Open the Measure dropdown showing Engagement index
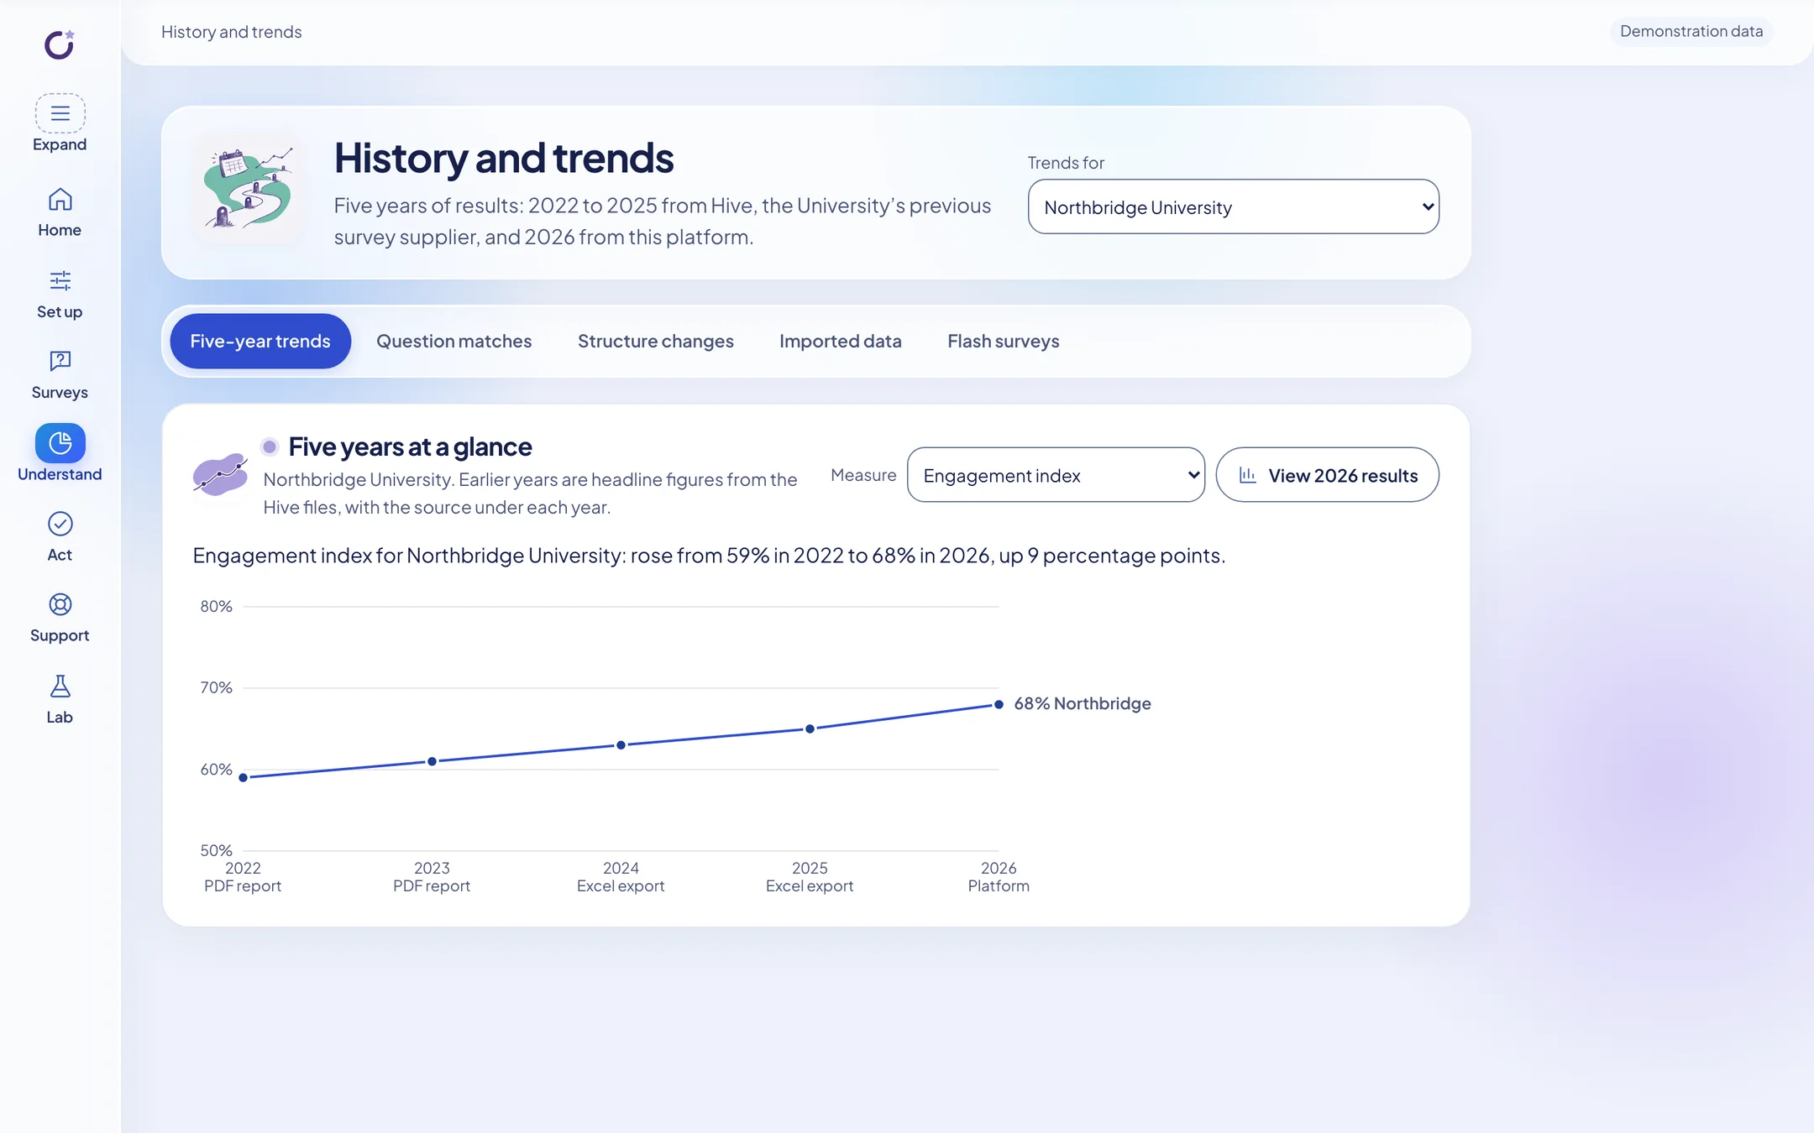The image size is (1814, 1133). pyautogui.click(x=1056, y=475)
